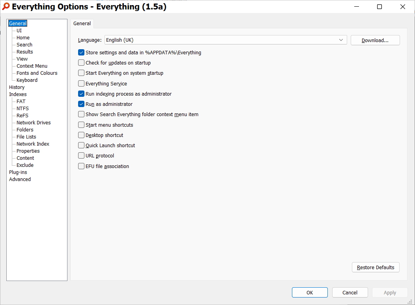Select Context Menu in the tree
The image size is (415, 305).
[x=32, y=66]
